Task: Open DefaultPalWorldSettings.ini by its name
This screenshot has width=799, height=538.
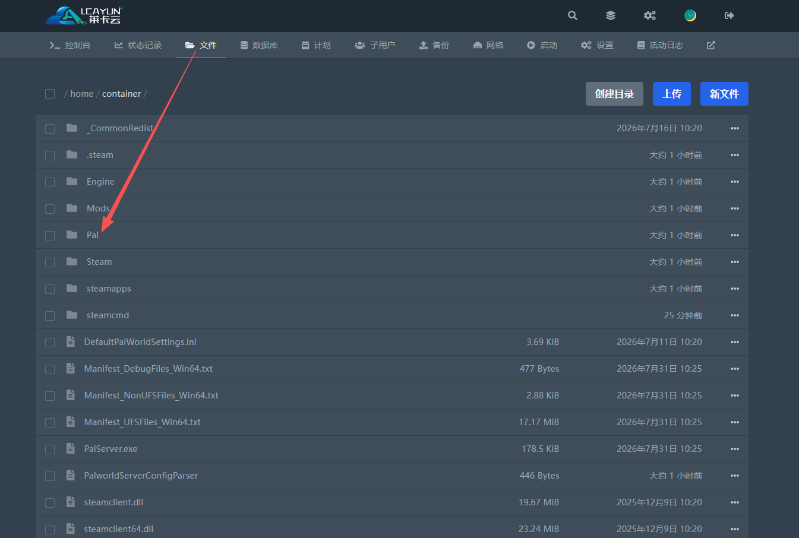Action: point(140,342)
